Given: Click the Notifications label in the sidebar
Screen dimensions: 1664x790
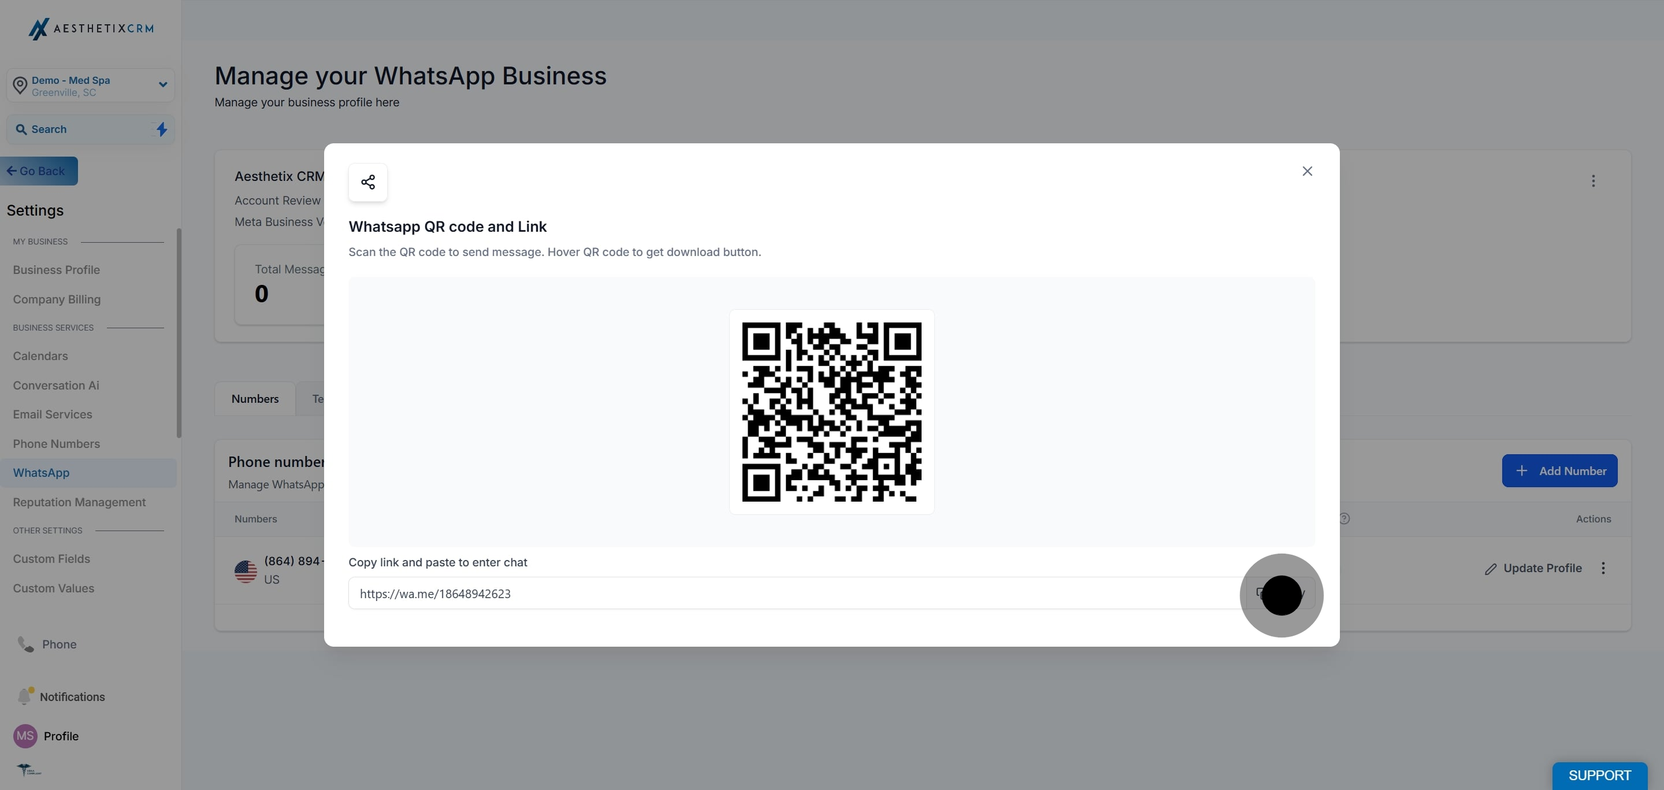Looking at the screenshot, I should coord(72,696).
